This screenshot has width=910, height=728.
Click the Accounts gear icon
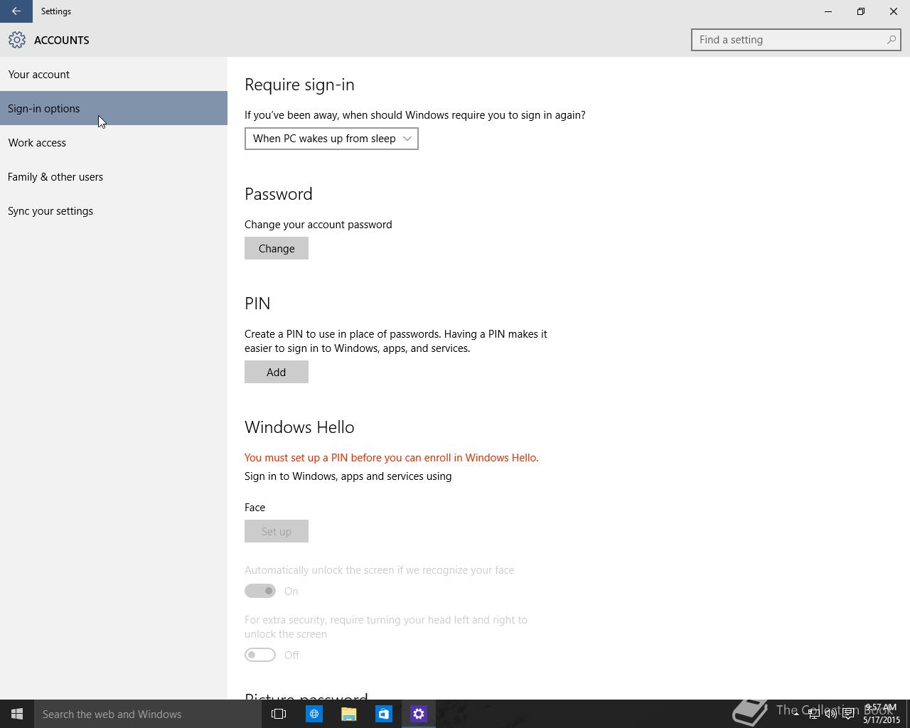(17, 40)
